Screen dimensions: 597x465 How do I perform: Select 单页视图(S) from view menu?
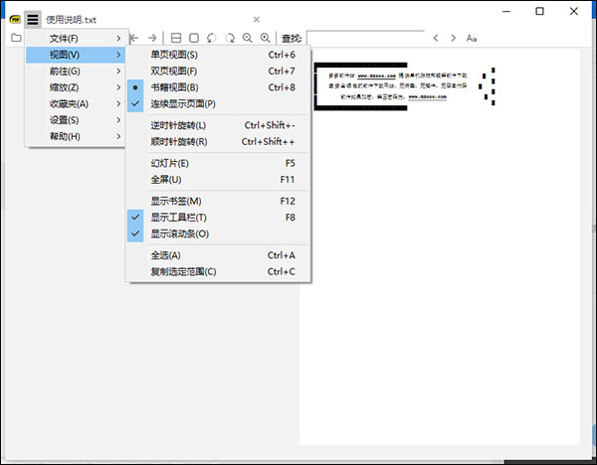(174, 55)
